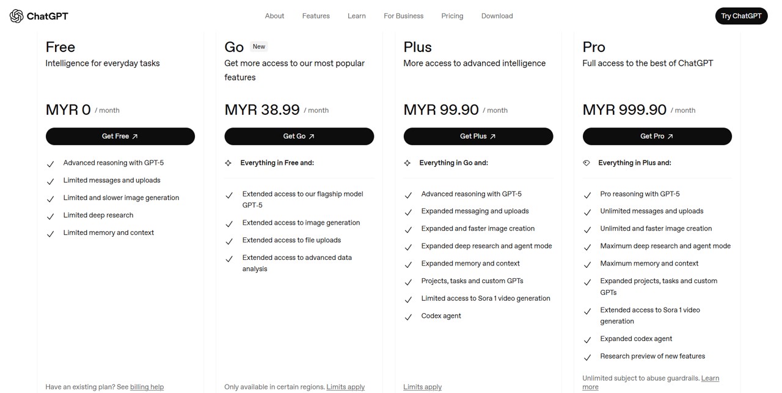This screenshot has height=393, width=782.
Task: Click checkmark beside Codex agent in Plus
Action: tap(408, 317)
